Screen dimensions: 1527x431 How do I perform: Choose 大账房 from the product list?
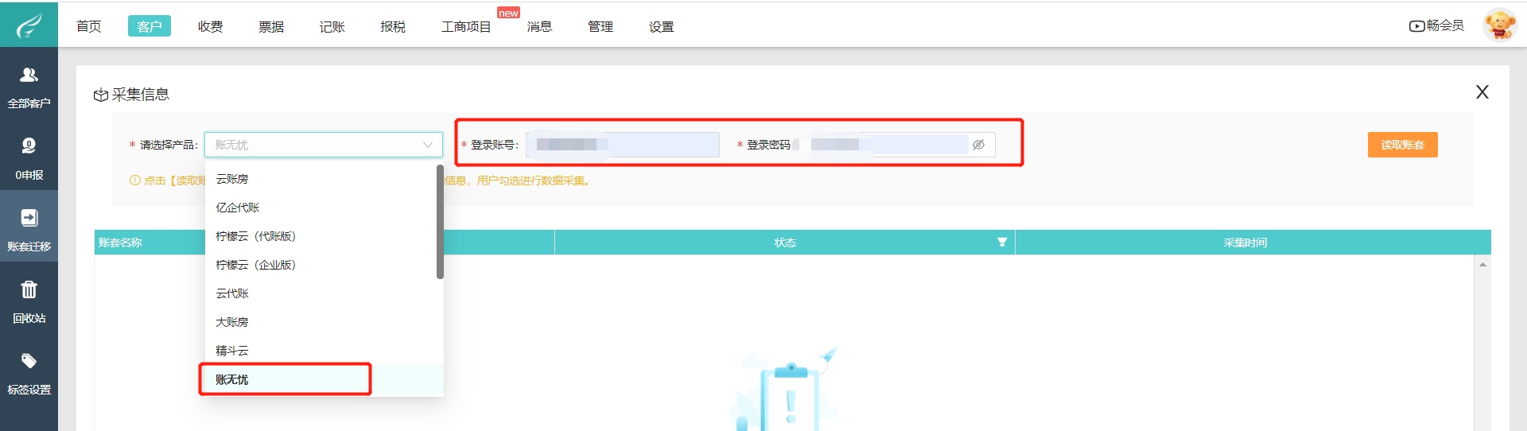[321, 322]
